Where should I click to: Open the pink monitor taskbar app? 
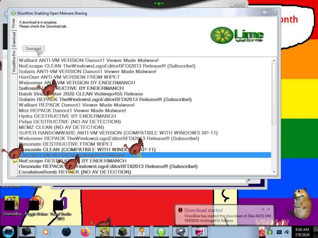coord(200,232)
